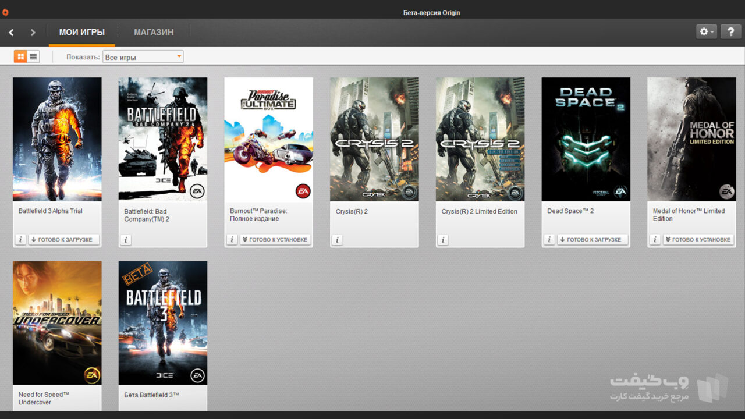Screen dimensions: 745x419
Task: Install Medal of Honor via 'Готово к установке'
Action: (698, 239)
